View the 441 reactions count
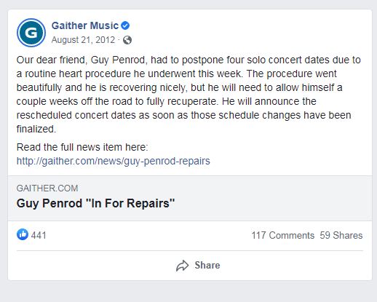 point(39,235)
